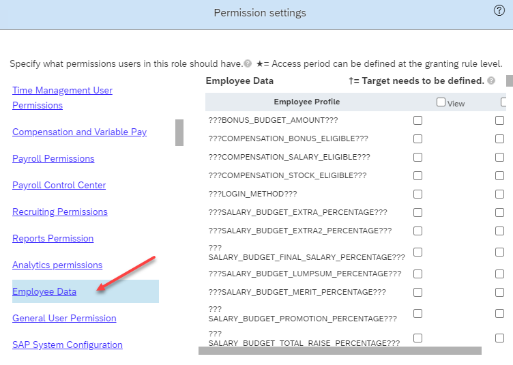Select Payroll Control Center category

(x=59, y=185)
